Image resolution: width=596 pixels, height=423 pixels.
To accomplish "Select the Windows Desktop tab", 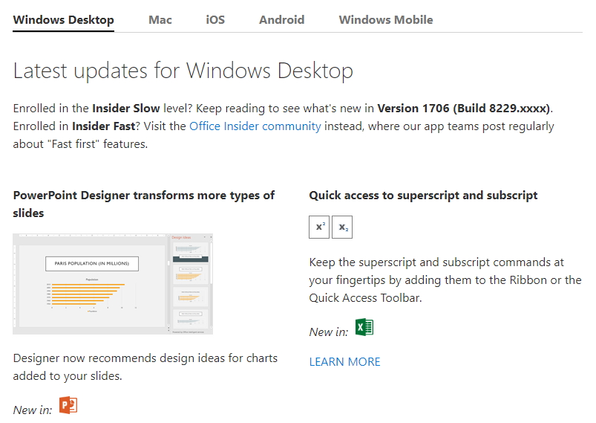I will (x=64, y=20).
